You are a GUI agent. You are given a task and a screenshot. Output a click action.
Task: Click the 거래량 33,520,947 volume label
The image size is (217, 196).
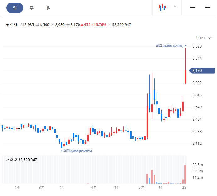point(22,160)
